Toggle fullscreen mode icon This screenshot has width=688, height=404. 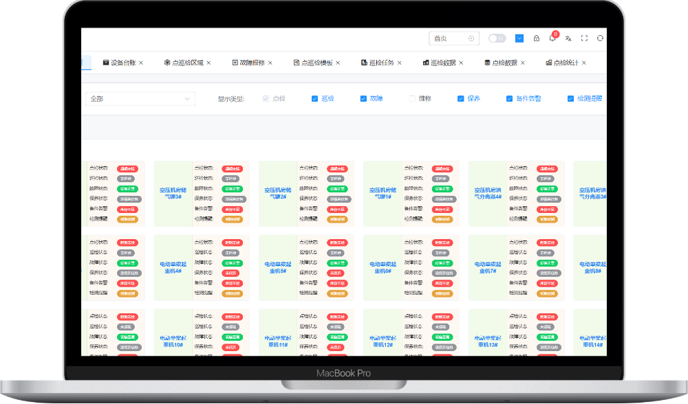[x=585, y=38]
